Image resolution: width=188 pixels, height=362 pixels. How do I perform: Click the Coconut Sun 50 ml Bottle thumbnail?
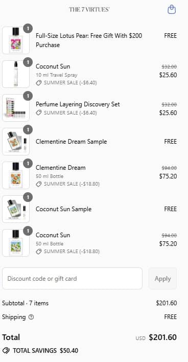point(16,243)
